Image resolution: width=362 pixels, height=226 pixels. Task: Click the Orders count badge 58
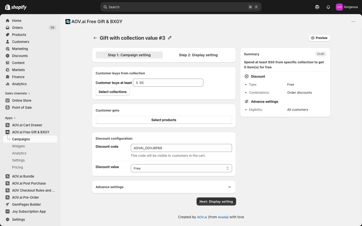[52, 28]
